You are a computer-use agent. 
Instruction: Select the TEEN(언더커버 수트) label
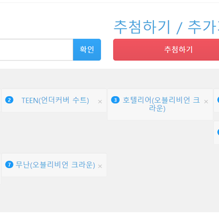[55, 100]
